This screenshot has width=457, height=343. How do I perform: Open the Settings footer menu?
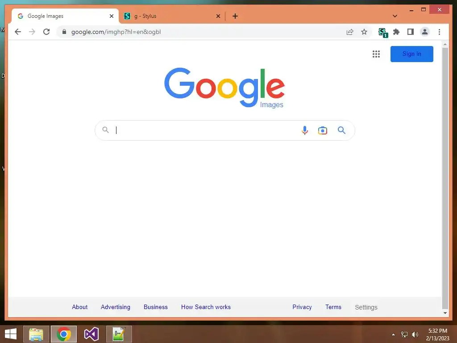click(x=366, y=307)
